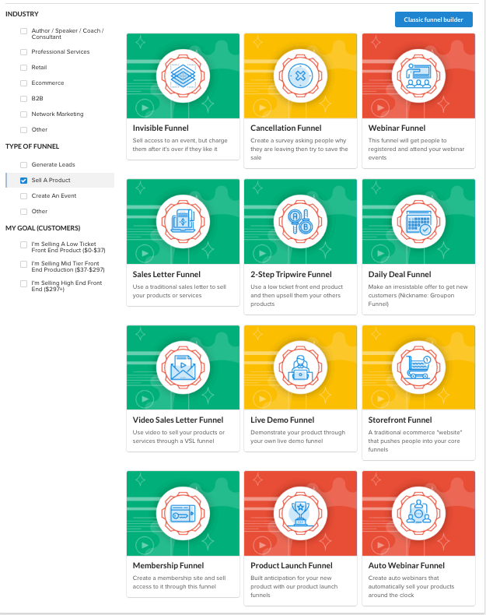Open the Invisible Funnel title link
The height and width of the screenshot is (615, 486).
(160, 128)
